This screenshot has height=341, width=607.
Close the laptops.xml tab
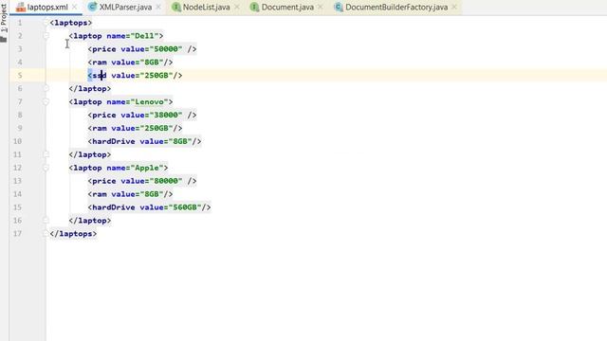coord(74,7)
